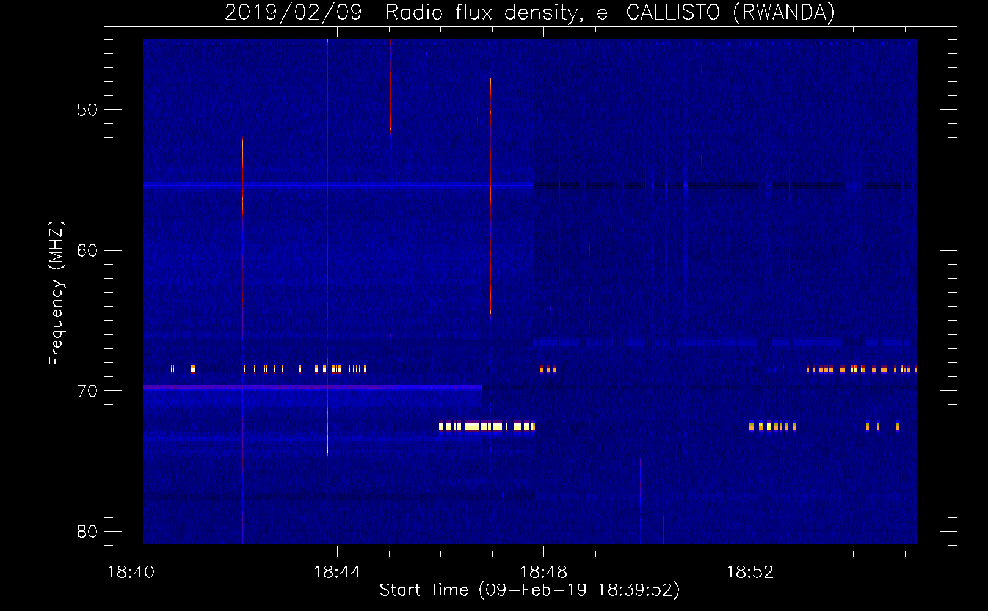
Task: Select the 60 MHz frequency tick label
Action: coord(87,251)
